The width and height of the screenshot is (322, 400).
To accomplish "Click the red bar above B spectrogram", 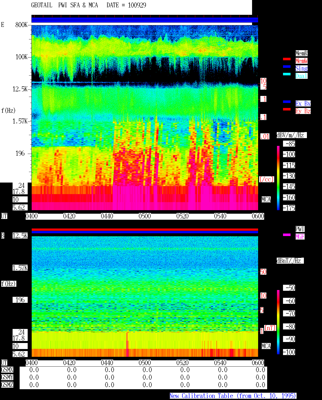I will pyautogui.click(x=145, y=230).
